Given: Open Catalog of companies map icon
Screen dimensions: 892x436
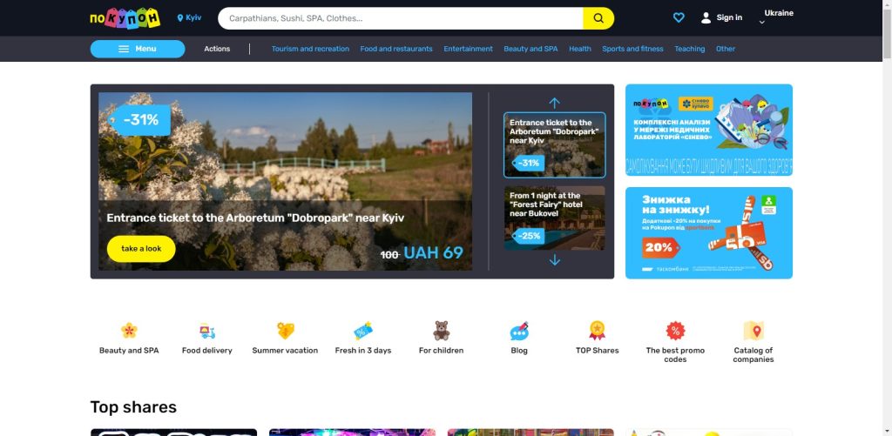Looking at the screenshot, I should click(x=753, y=331).
